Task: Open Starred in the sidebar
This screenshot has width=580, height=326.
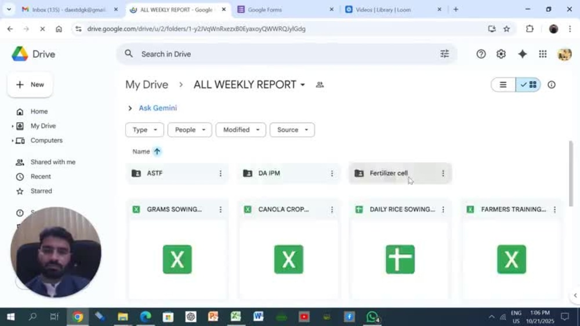Action: click(x=41, y=191)
